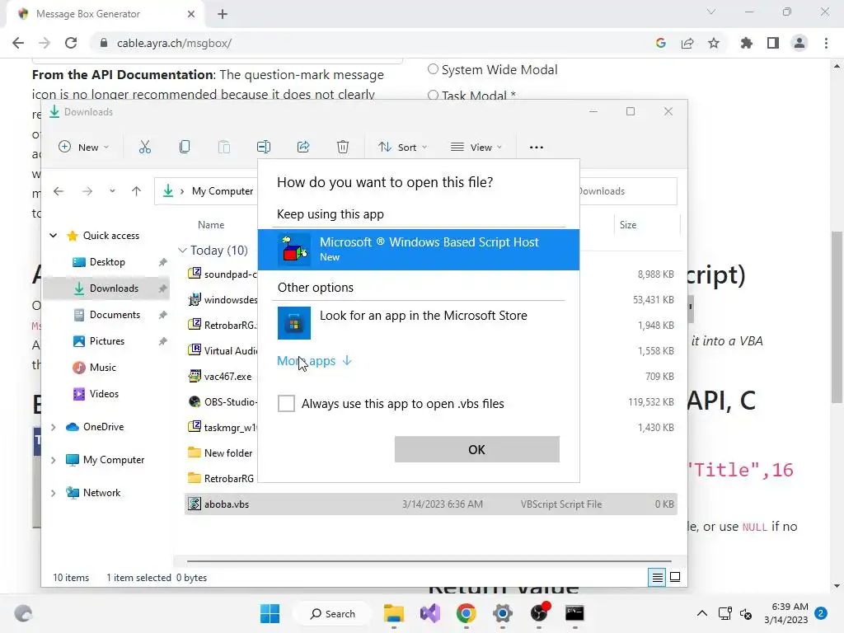Go back using Explorer's back arrow

pos(59,191)
